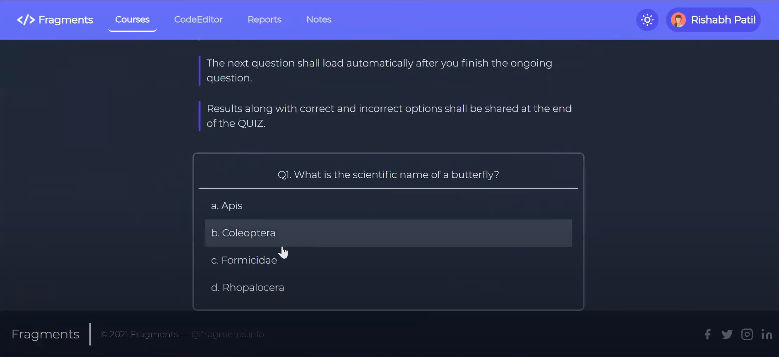Screen dimensions: 779x357
Task: Open the Instagram icon in footer
Action: [x=747, y=334]
